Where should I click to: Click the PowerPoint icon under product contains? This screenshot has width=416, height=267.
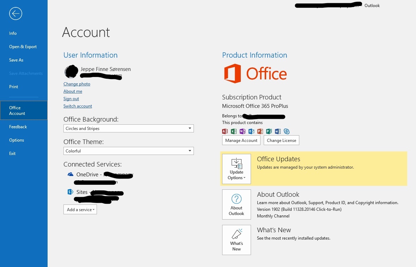(x=260, y=131)
